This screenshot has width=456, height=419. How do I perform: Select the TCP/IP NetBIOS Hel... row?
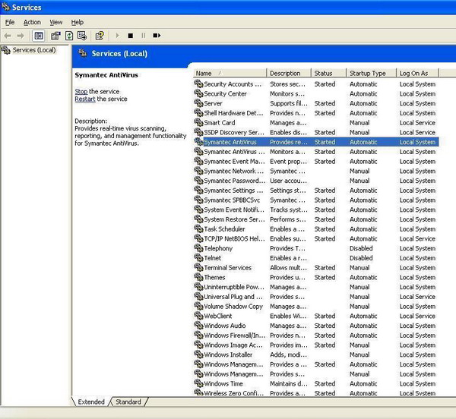click(316, 238)
